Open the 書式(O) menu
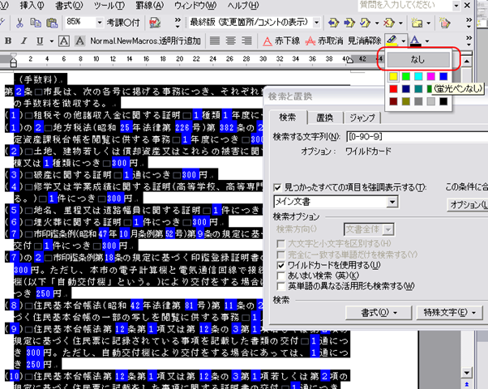The width and height of the screenshot is (488, 389). [69, 6]
